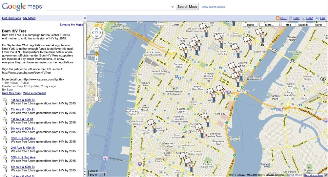Image resolution: width=328 pixels, height=177 pixels.
Task: Click the envelope Send icon
Action: pos(304,18)
